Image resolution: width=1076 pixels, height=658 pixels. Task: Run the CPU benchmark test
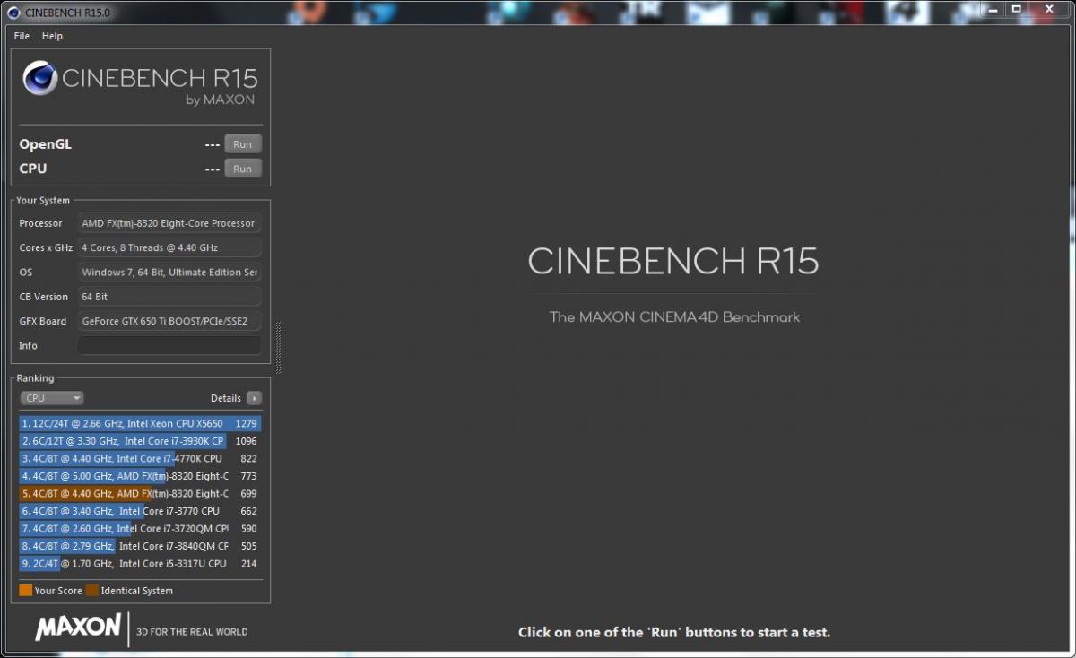(x=243, y=169)
